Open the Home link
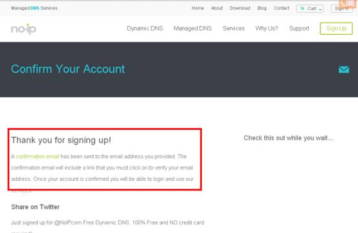 tap(197, 8)
